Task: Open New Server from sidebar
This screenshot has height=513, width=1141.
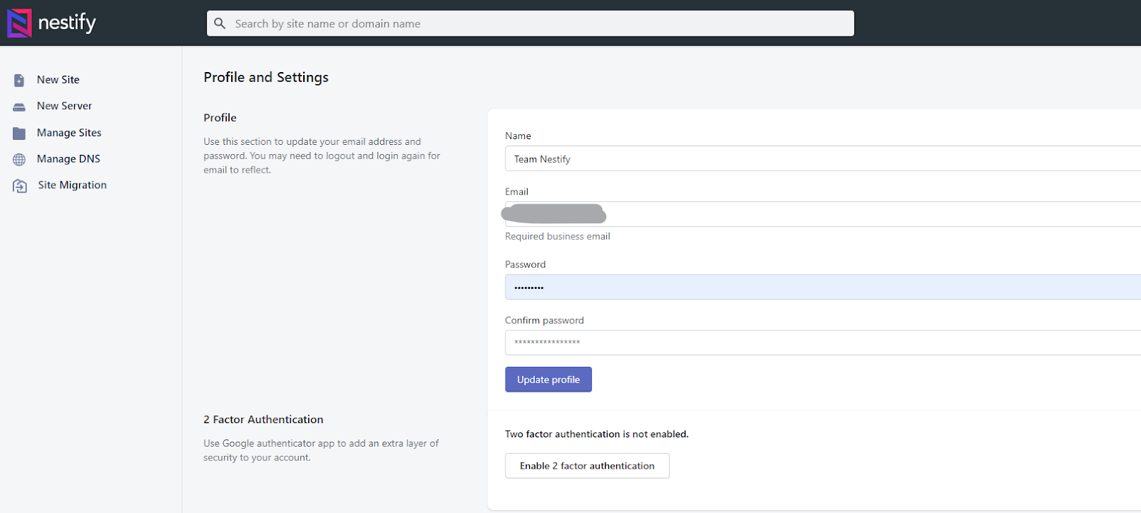Action: (64, 106)
